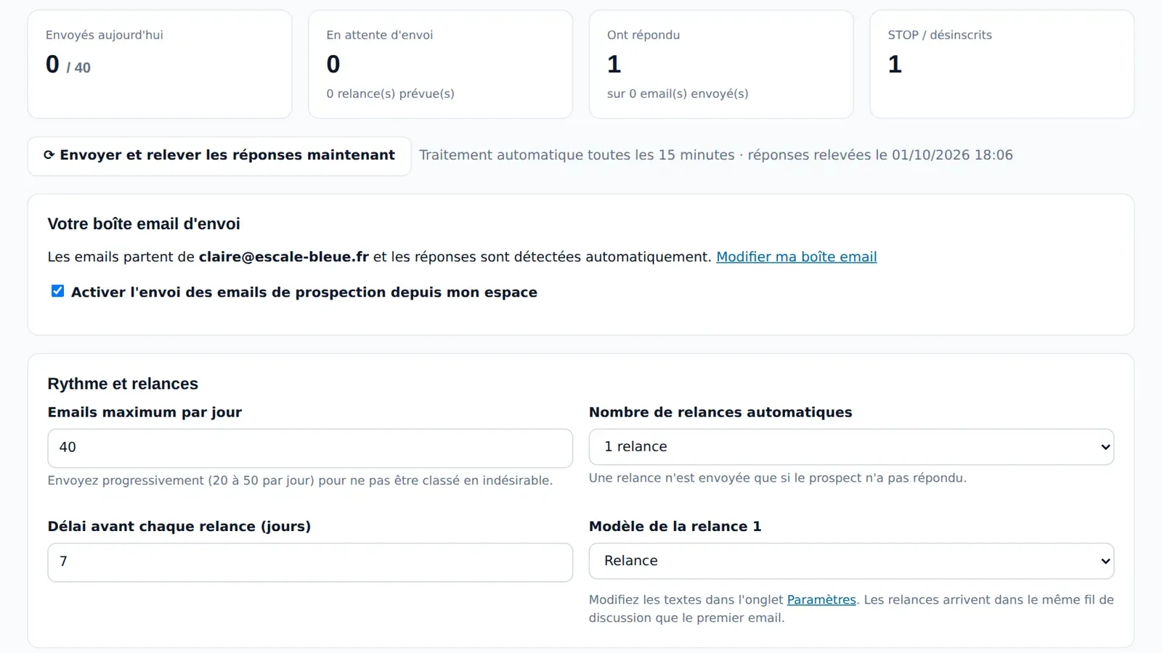Click the refresh icon on the send button
Screen dimensions: 1162x653
coord(49,155)
